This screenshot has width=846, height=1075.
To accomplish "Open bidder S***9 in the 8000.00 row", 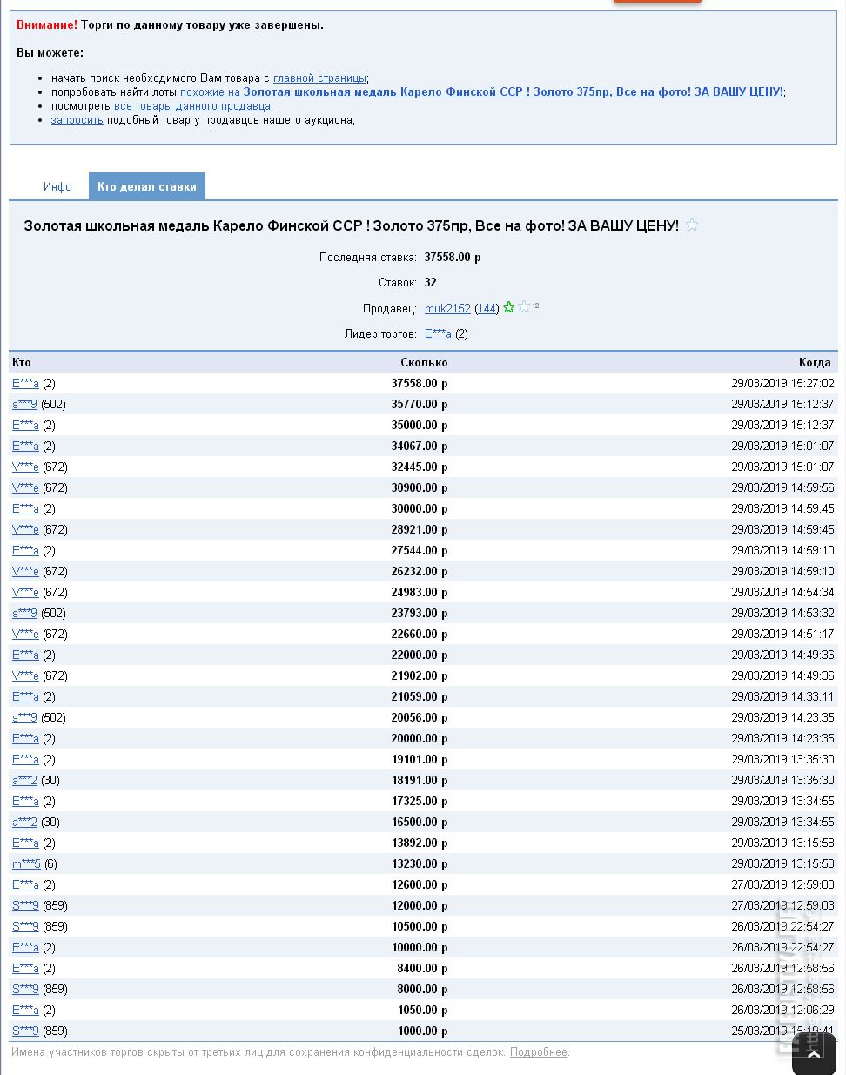I will coord(25,990).
